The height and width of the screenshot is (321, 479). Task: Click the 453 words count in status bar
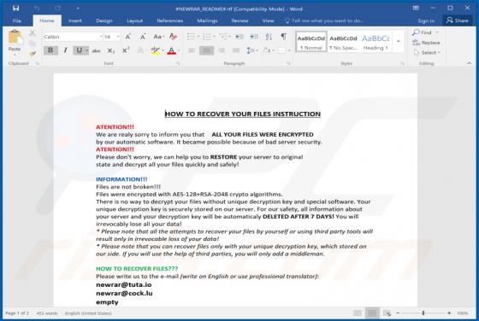coord(47,313)
